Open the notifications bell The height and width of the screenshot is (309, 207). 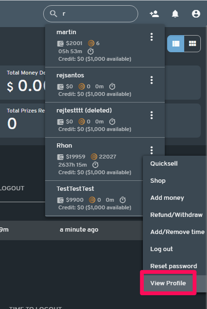click(175, 14)
